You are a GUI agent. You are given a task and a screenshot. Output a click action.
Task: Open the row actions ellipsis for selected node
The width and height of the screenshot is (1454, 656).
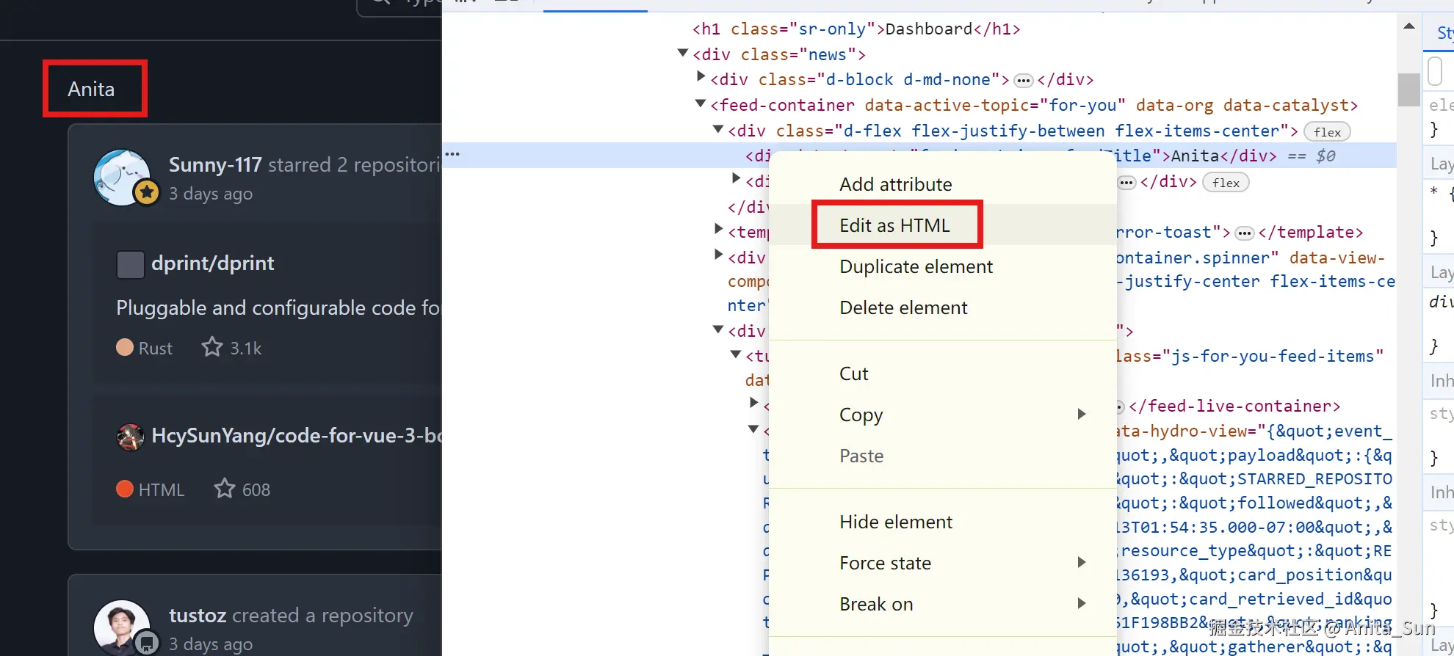pos(452,154)
